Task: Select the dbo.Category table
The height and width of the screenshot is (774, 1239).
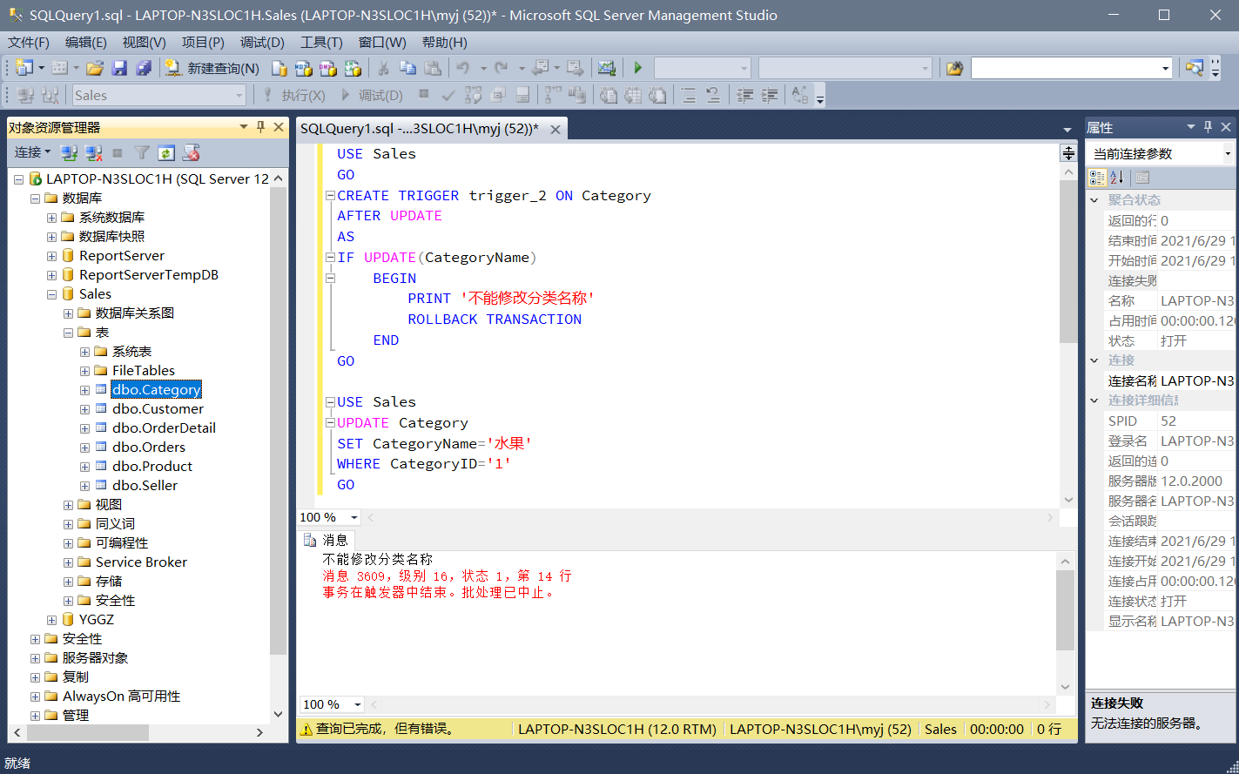Action: 157,390
